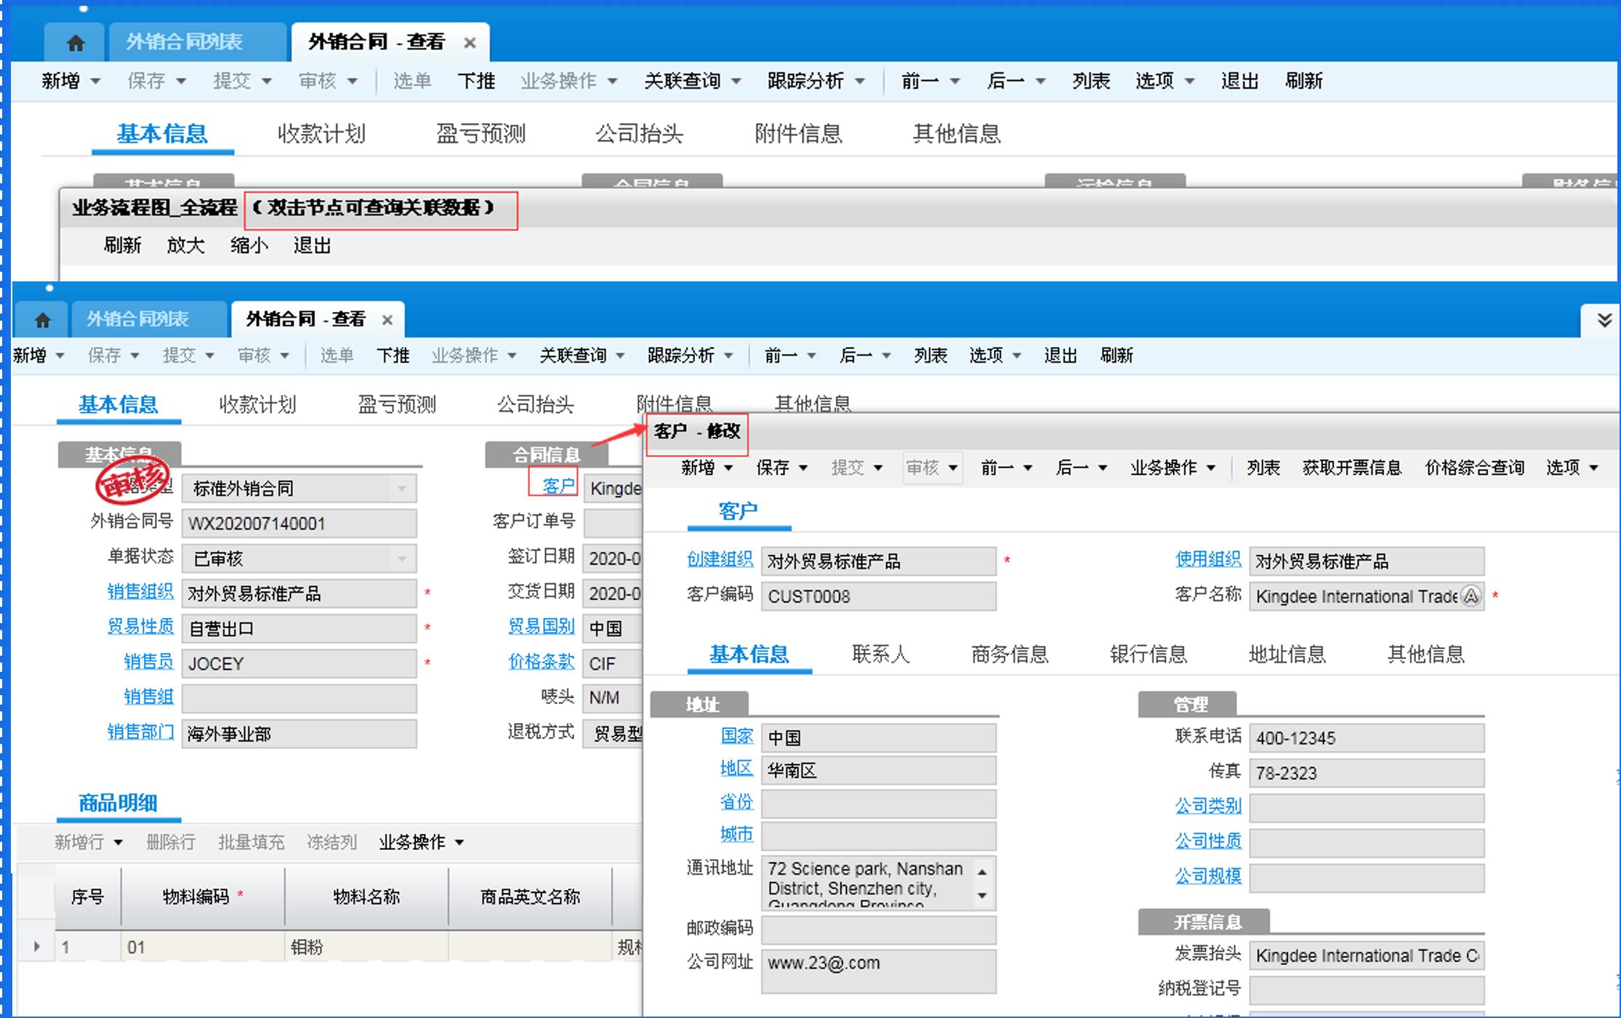Click the 使用组织 link in the customer dialog
Screen dimensions: 1621x1018
[x=1208, y=559]
